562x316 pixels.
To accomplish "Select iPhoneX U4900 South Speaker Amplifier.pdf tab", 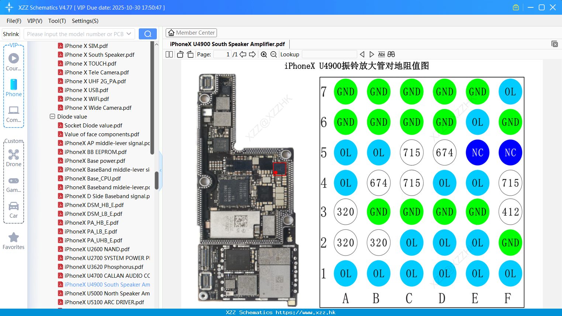I will pos(227,44).
